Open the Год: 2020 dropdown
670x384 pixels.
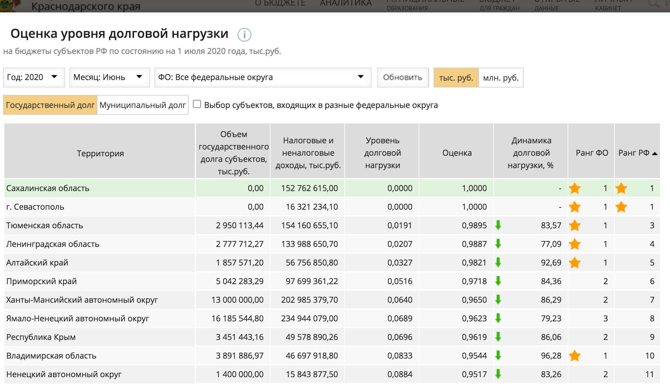tap(34, 77)
